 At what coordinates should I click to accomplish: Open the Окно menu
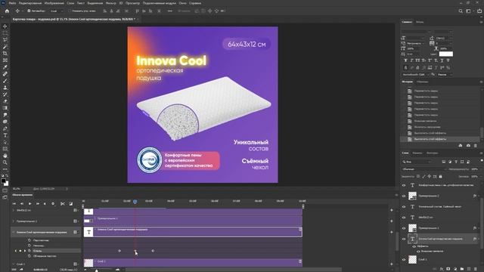[x=182, y=3]
